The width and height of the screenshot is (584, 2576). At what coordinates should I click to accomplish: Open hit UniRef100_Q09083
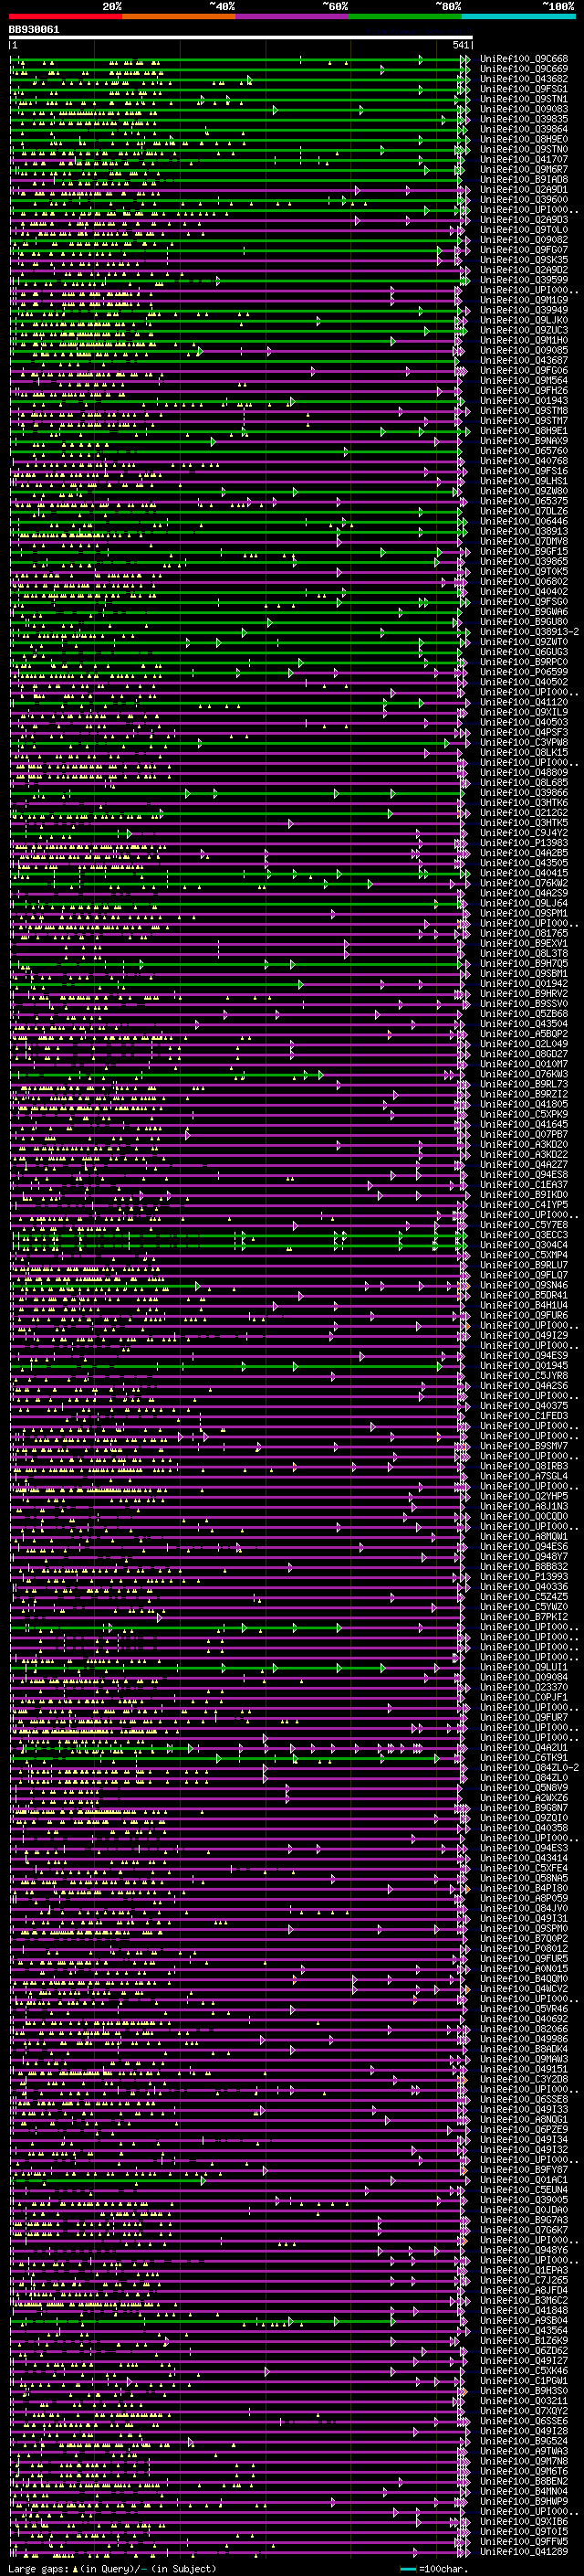[524, 109]
